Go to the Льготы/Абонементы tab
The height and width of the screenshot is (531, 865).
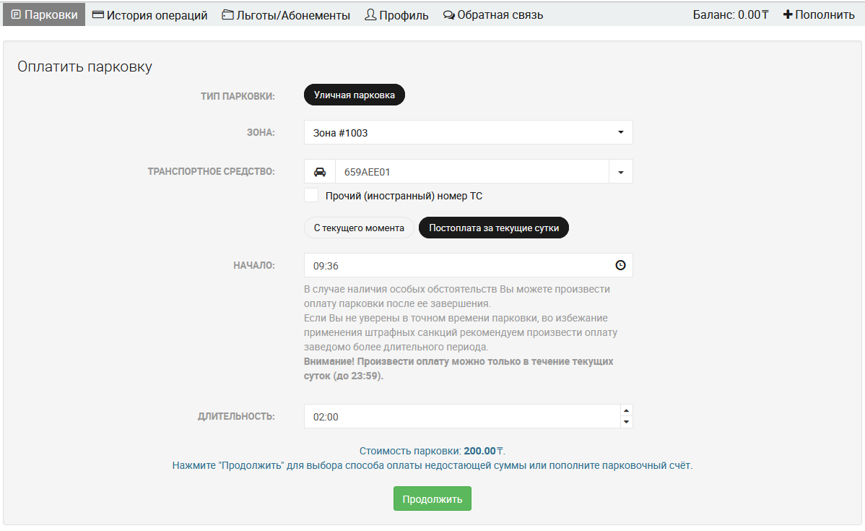tap(292, 14)
